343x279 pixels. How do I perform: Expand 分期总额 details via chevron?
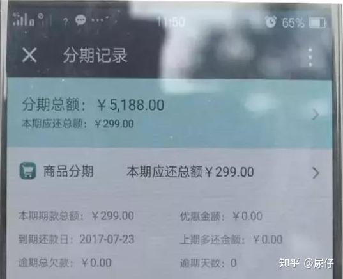click(316, 115)
